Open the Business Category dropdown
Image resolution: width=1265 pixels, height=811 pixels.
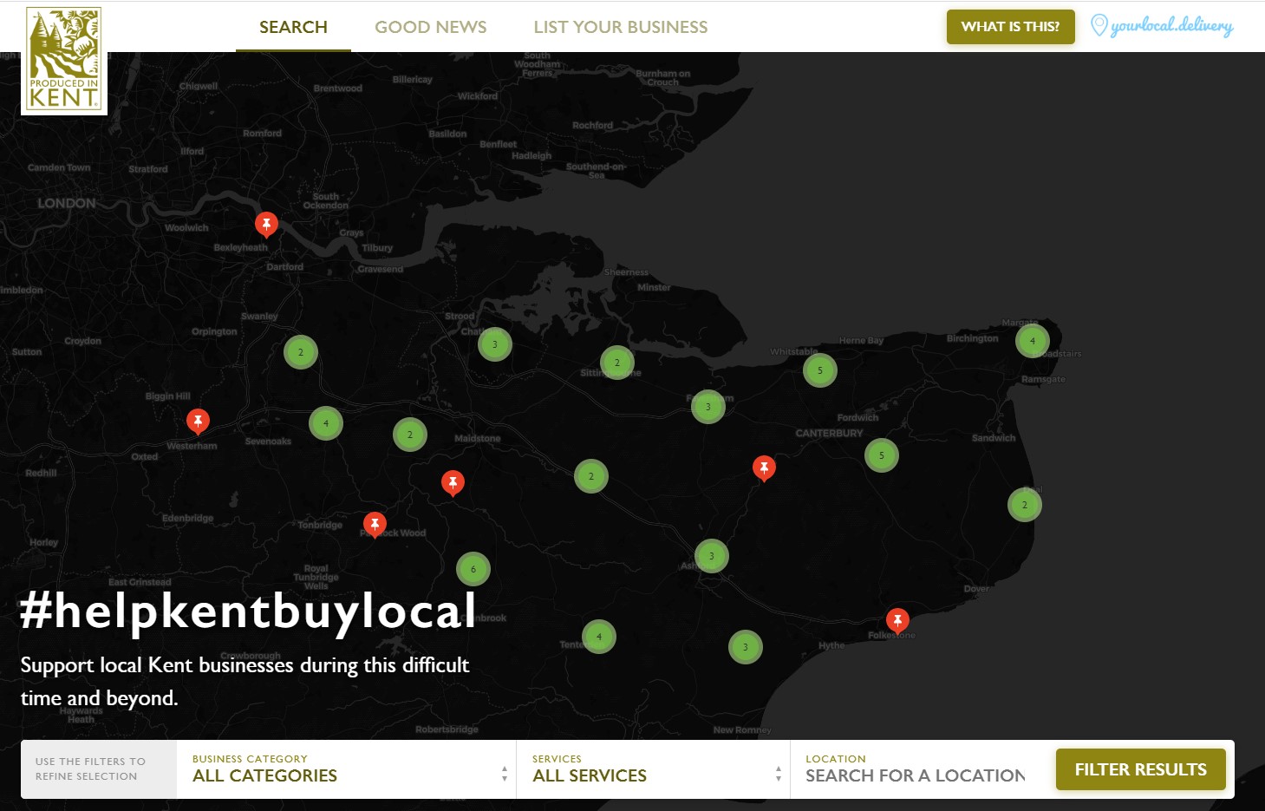[346, 769]
